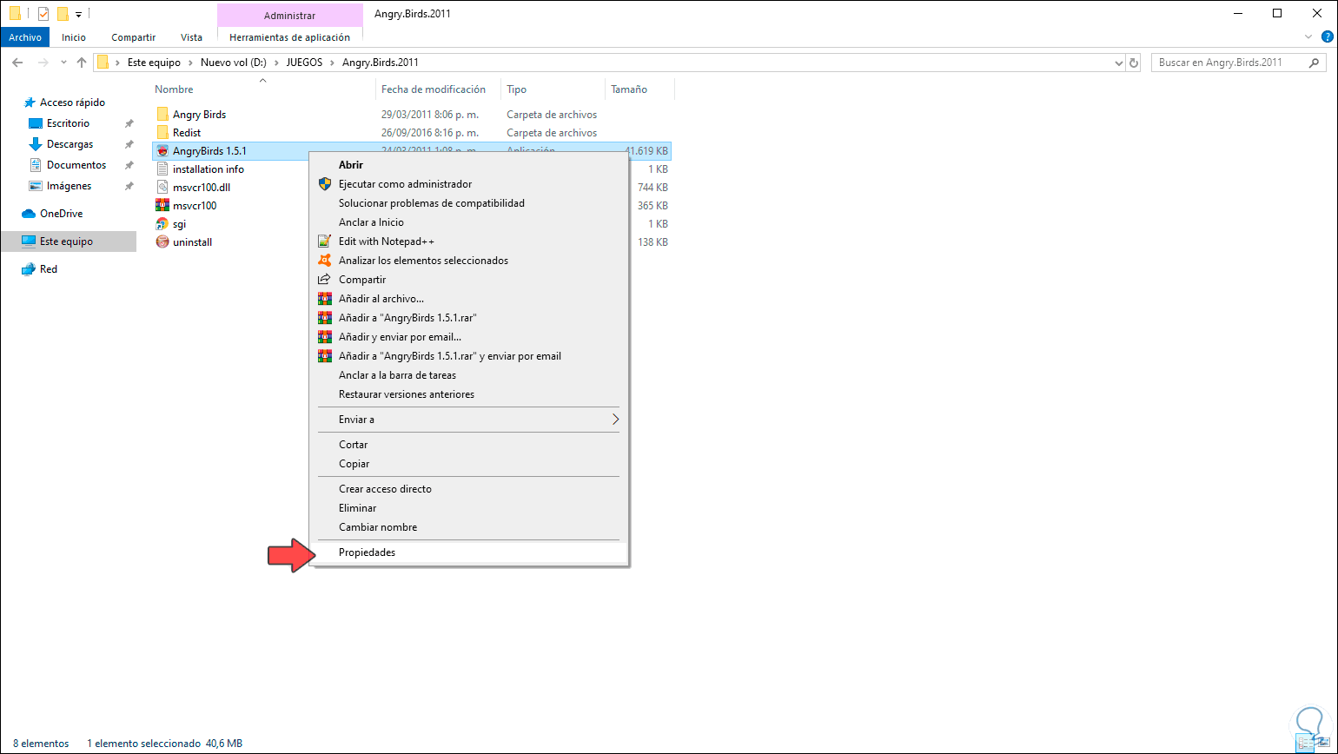Choose Propiedades from the context menu
Image resolution: width=1338 pixels, height=754 pixels.
point(469,552)
